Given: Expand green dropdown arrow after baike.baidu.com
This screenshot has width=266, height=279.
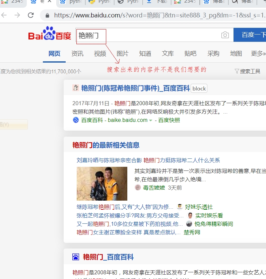Looking at the screenshot, I should point(151,121).
